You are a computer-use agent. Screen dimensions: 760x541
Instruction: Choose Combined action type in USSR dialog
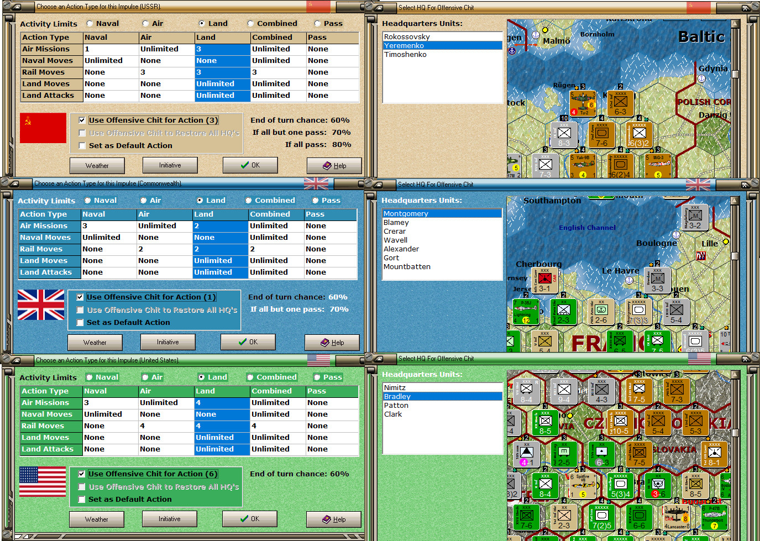click(x=251, y=24)
